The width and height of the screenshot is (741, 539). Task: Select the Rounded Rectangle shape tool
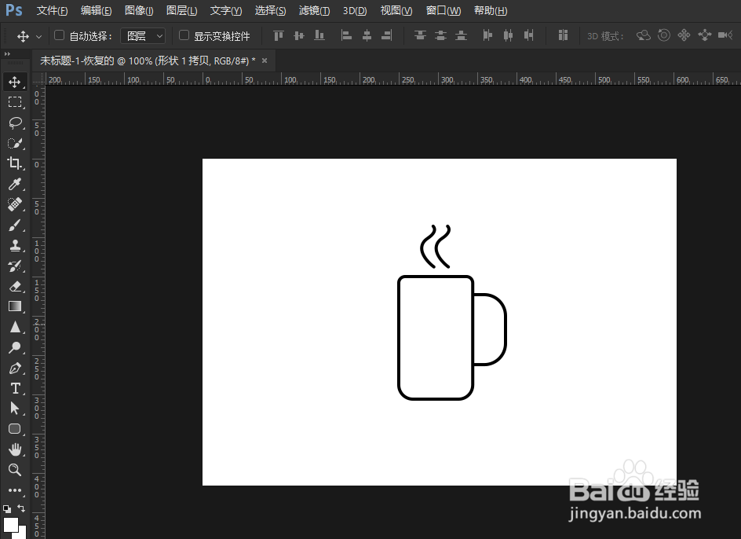15,429
